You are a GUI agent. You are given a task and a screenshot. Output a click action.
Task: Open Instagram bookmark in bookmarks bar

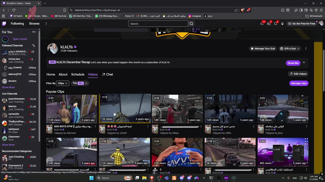click(195, 16)
